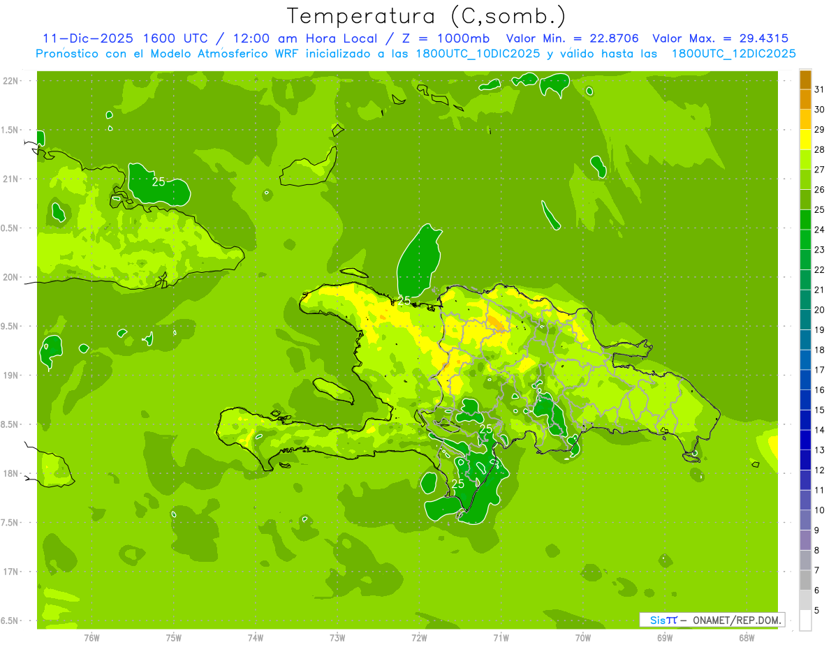
Task: Click the legend value 31
Action: tap(820, 90)
